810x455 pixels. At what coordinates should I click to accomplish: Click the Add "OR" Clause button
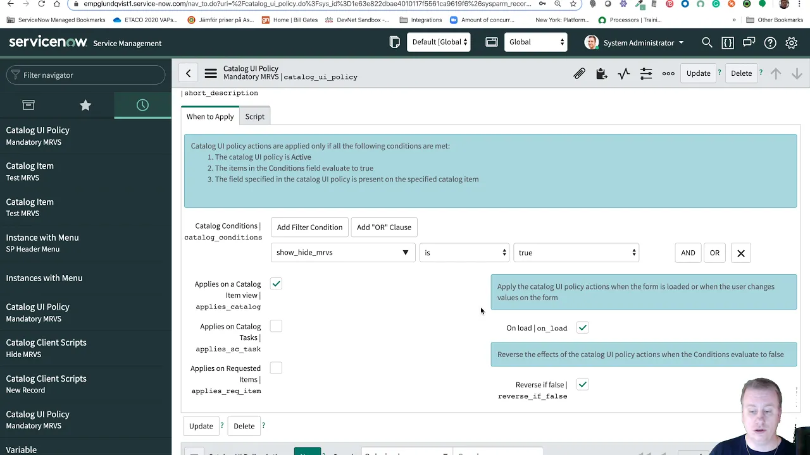point(383,227)
